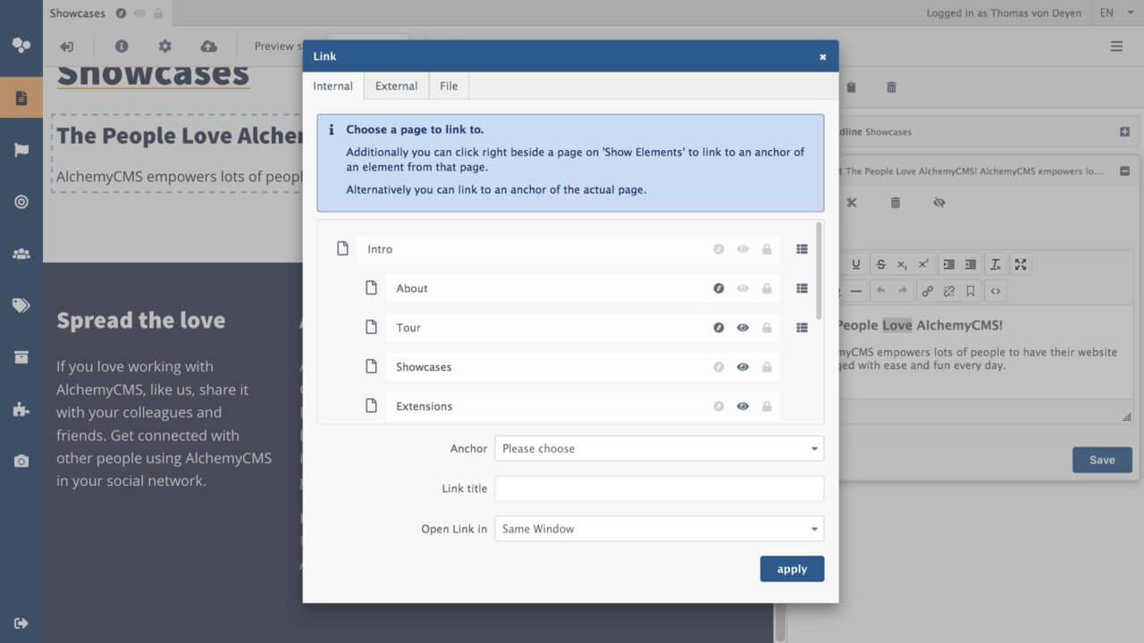Switch to the Internal link tab
Image resolution: width=1144 pixels, height=643 pixels.
pos(333,86)
